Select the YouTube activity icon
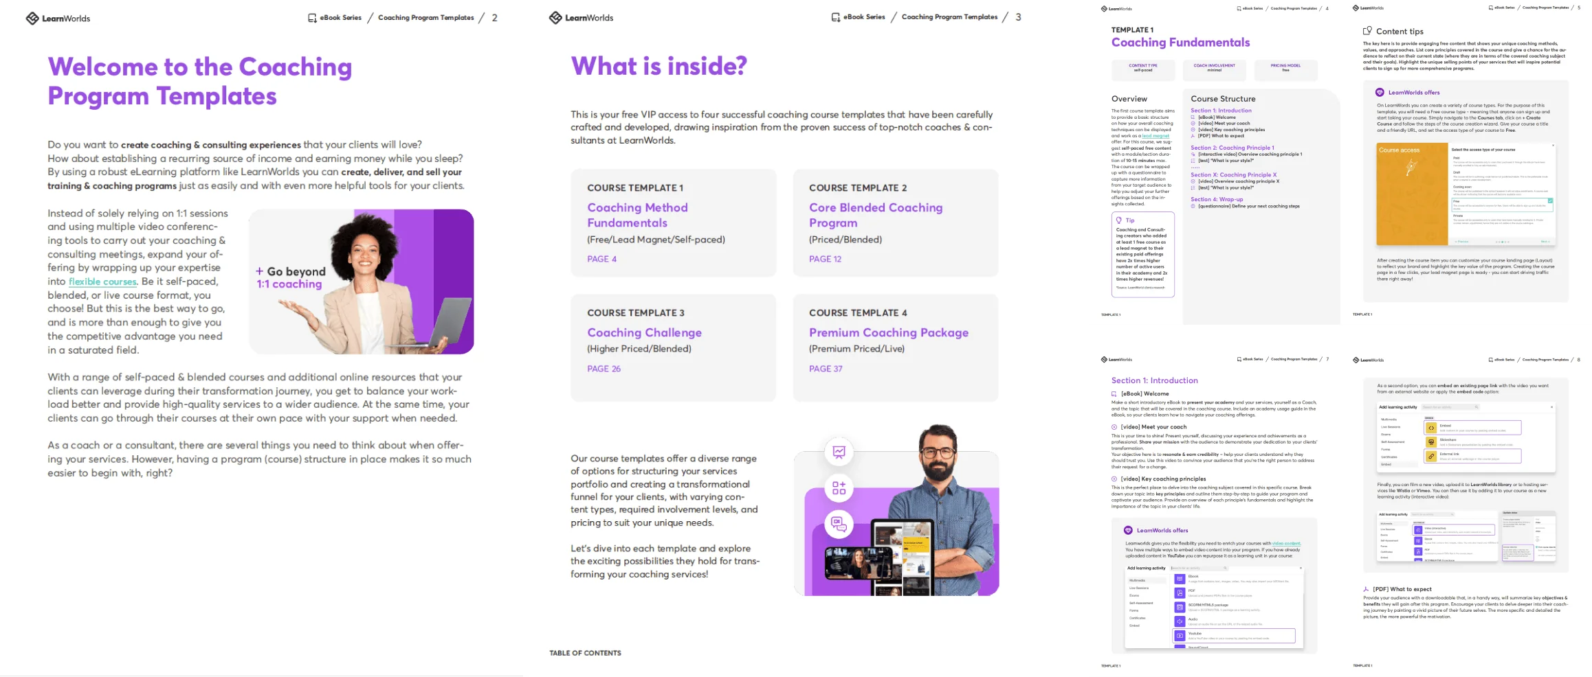Screen dimensions: 1592x677 [x=1180, y=635]
